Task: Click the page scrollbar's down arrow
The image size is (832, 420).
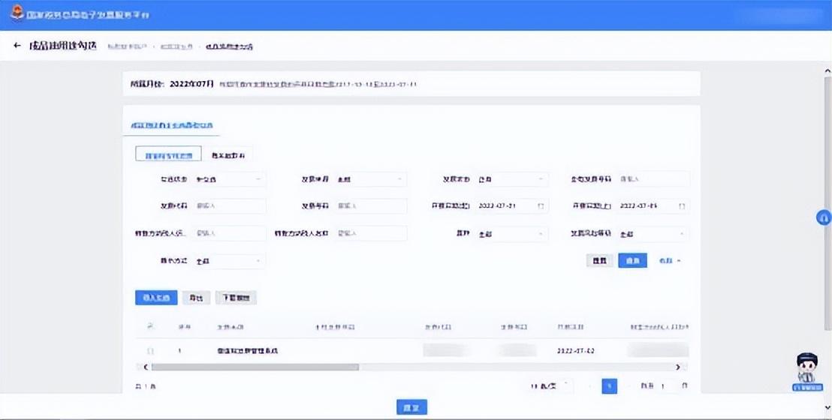Action: coord(827,407)
